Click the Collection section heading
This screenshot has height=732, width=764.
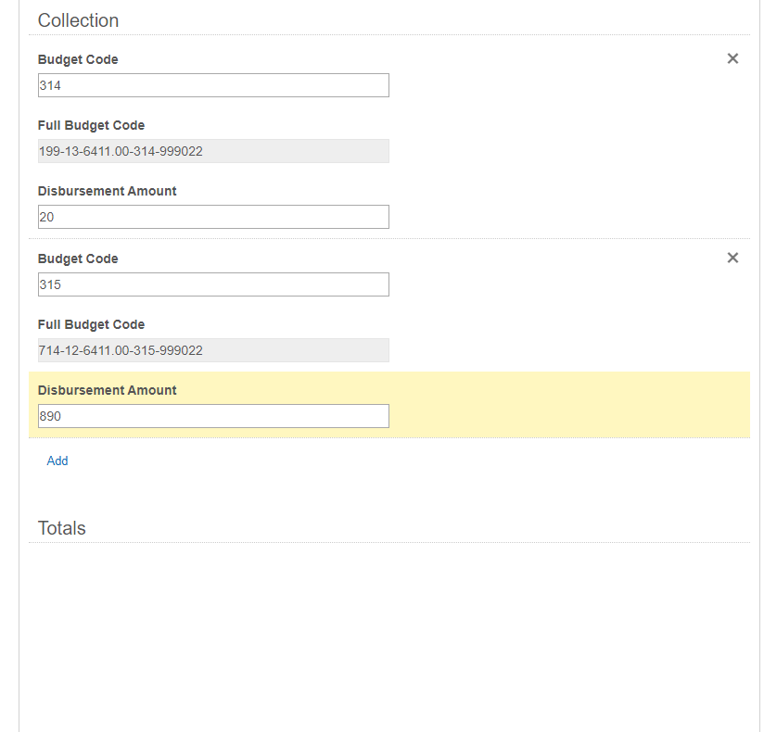pyautogui.click(x=78, y=20)
